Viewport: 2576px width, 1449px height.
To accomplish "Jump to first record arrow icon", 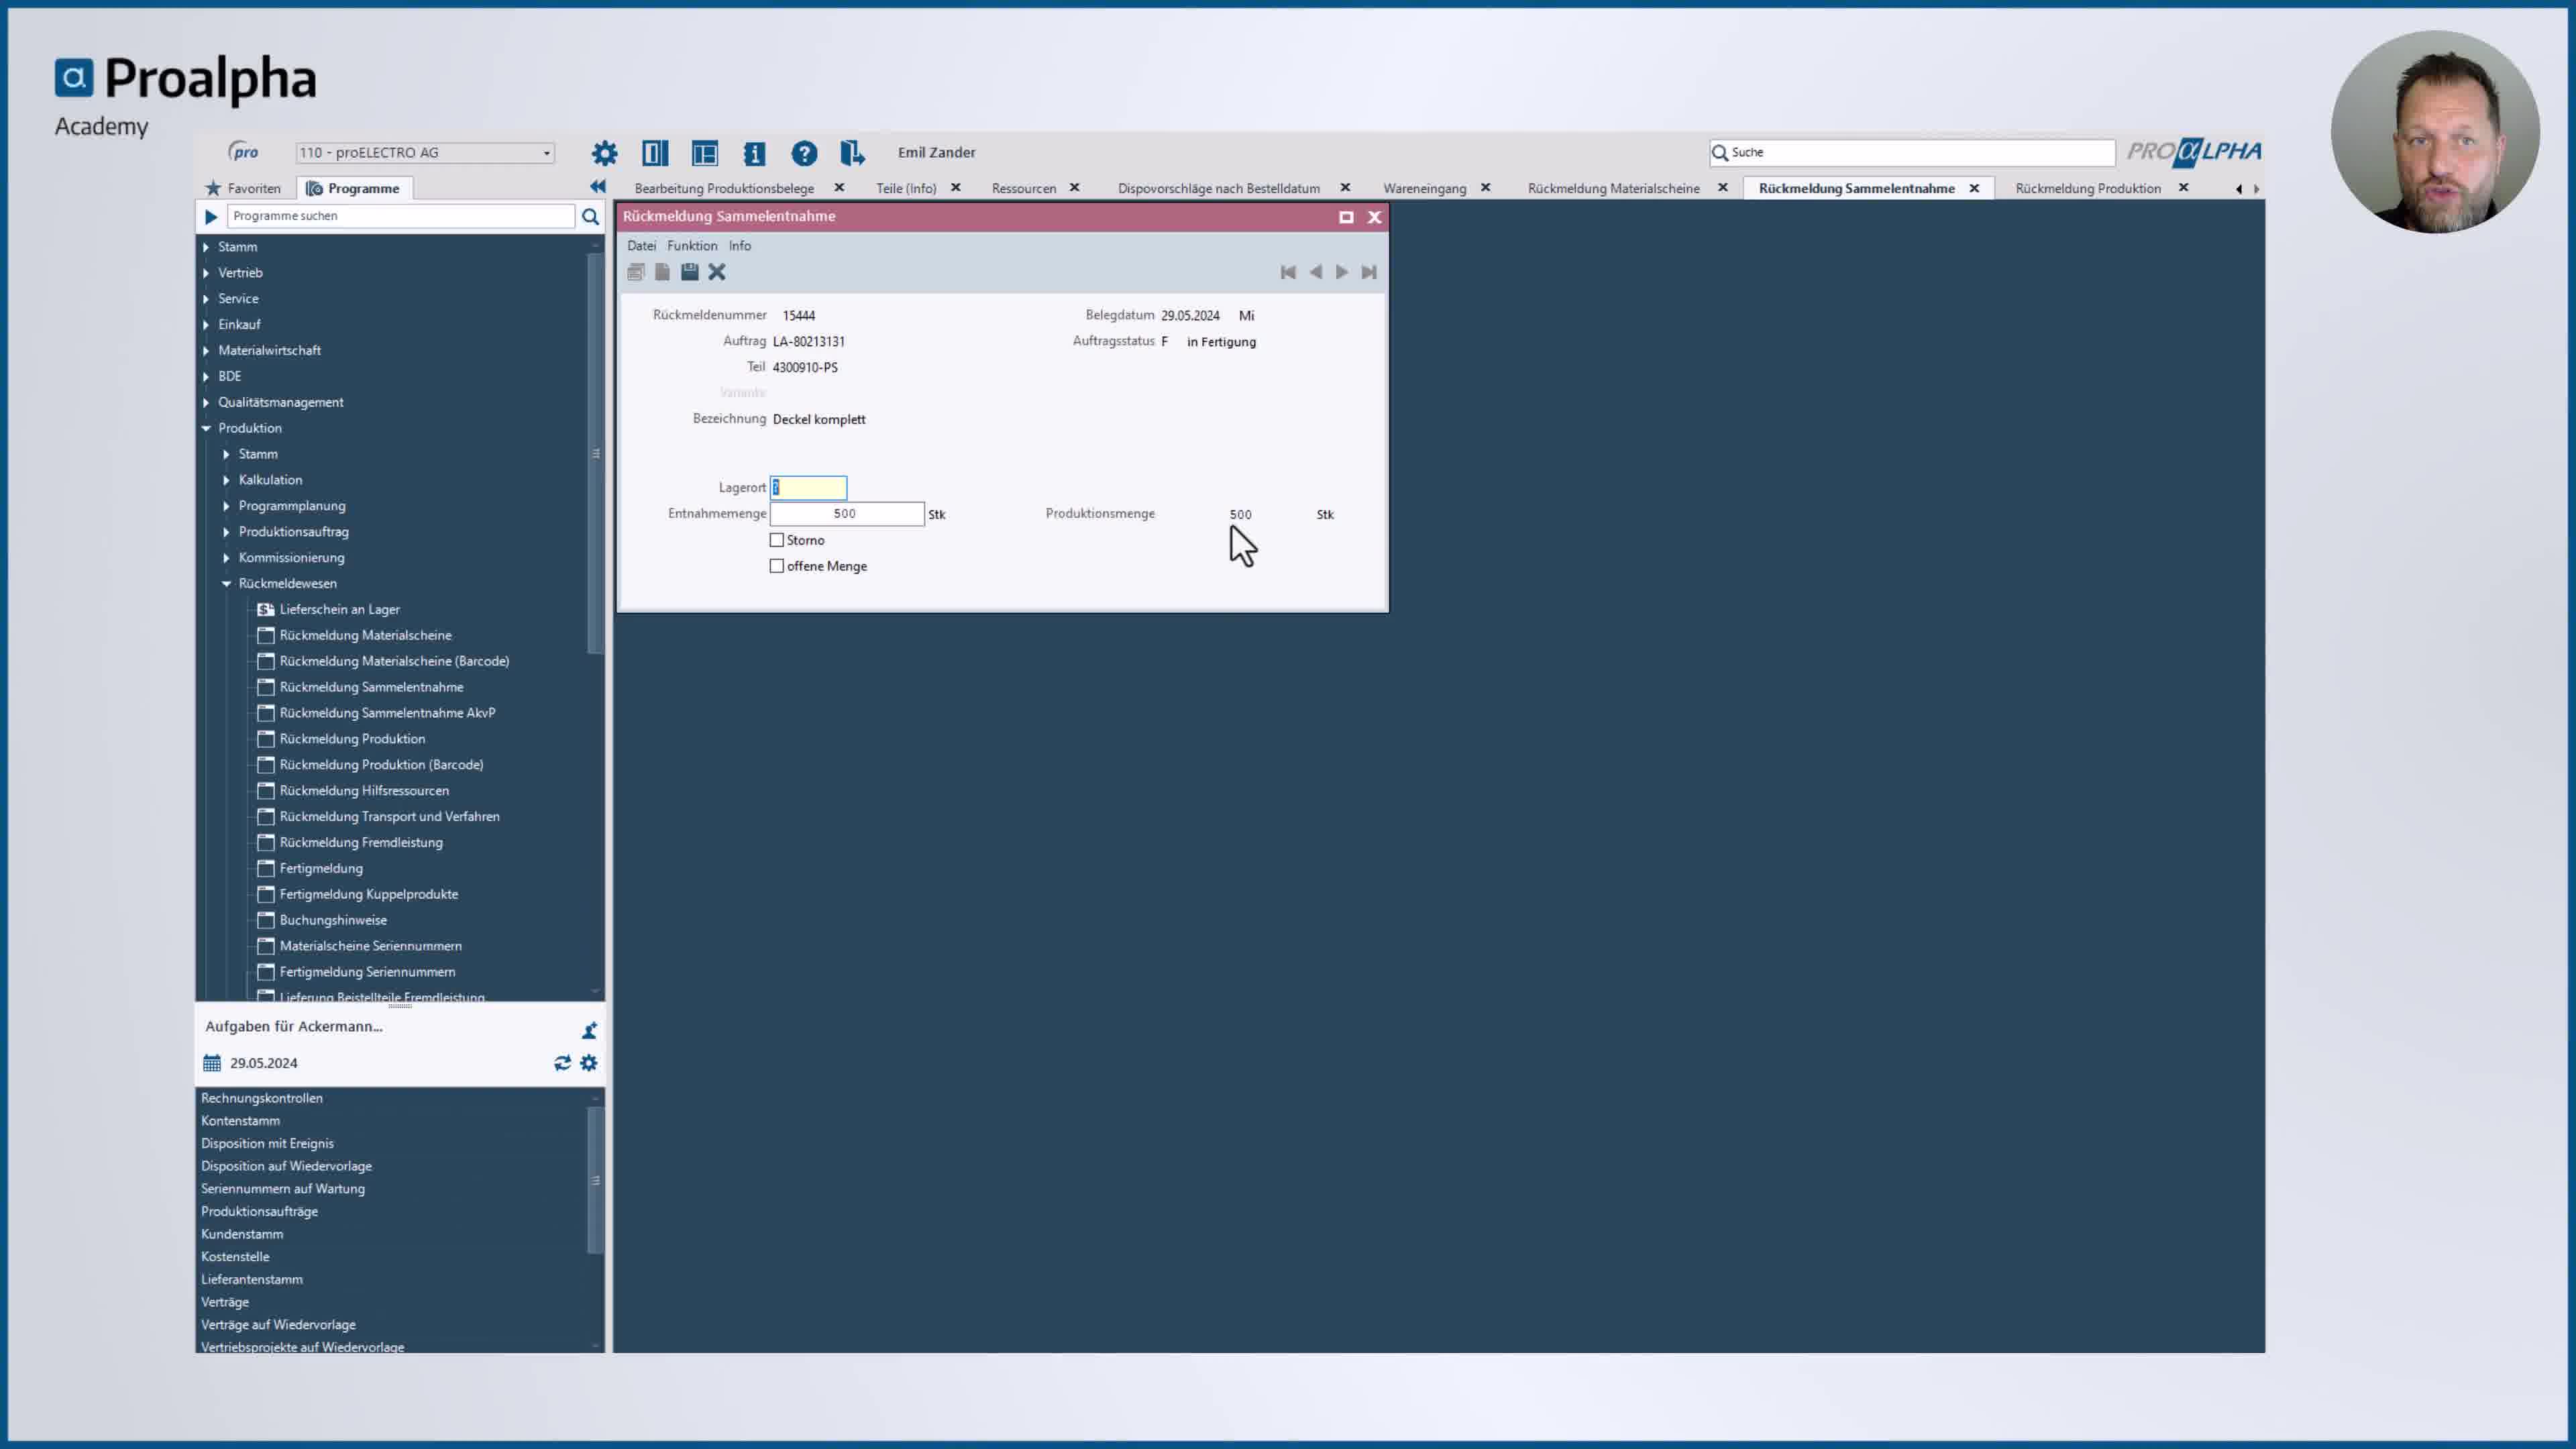I will click(x=1288, y=272).
